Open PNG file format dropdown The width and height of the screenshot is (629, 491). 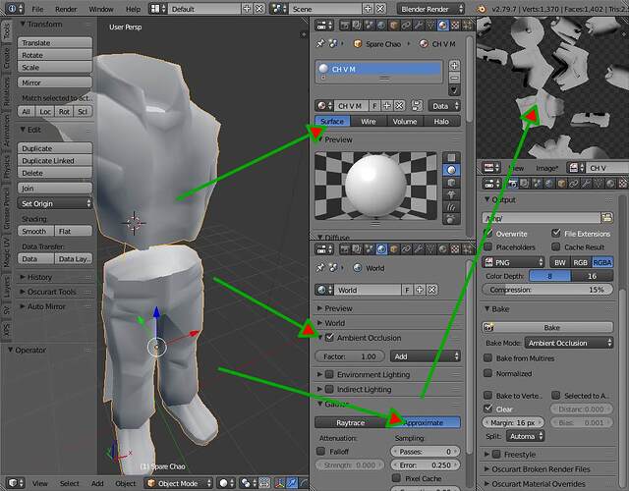(513, 262)
